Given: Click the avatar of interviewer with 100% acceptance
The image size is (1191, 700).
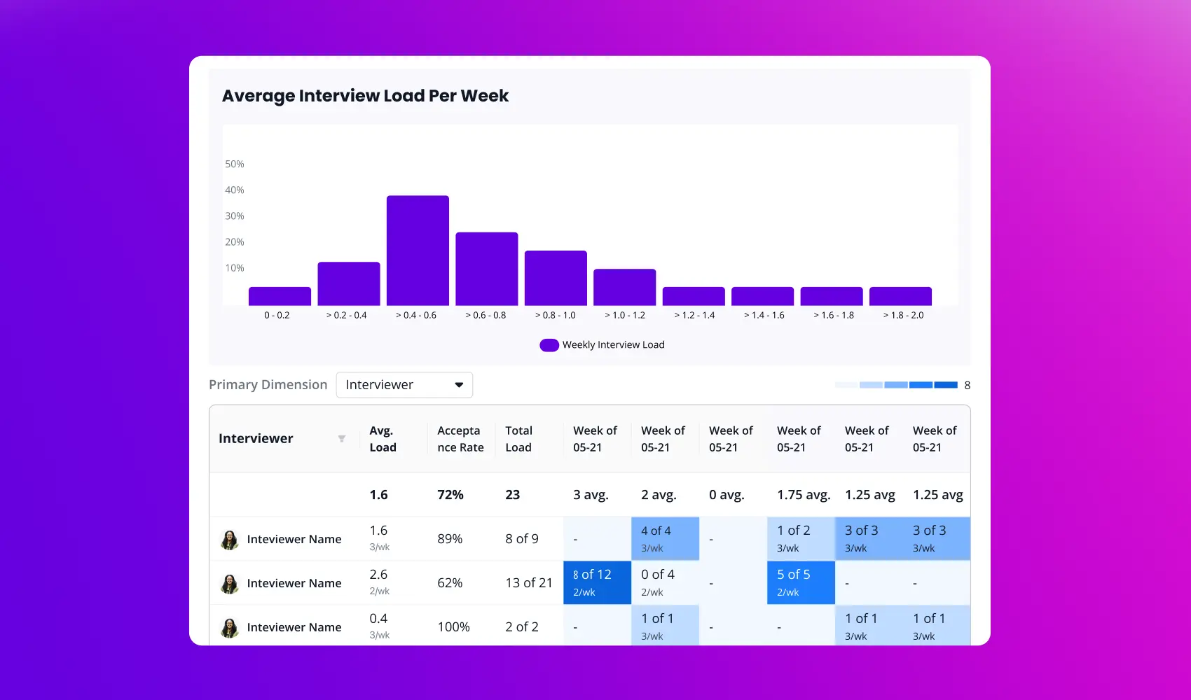Looking at the screenshot, I should pyautogui.click(x=230, y=628).
